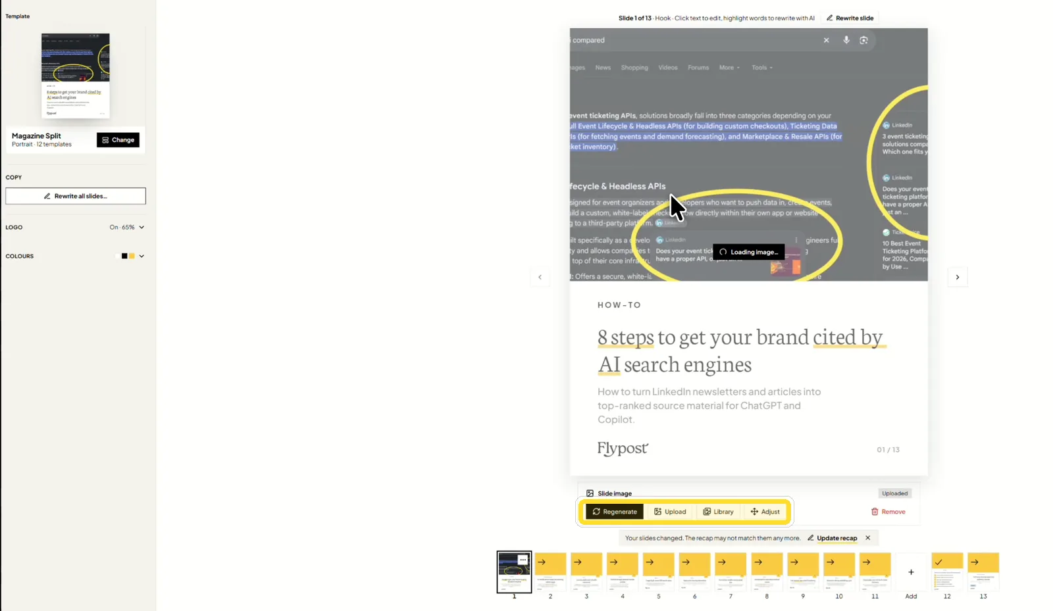Select slide 8 thumbnail
This screenshot has height=611, width=1053.
coord(767,572)
